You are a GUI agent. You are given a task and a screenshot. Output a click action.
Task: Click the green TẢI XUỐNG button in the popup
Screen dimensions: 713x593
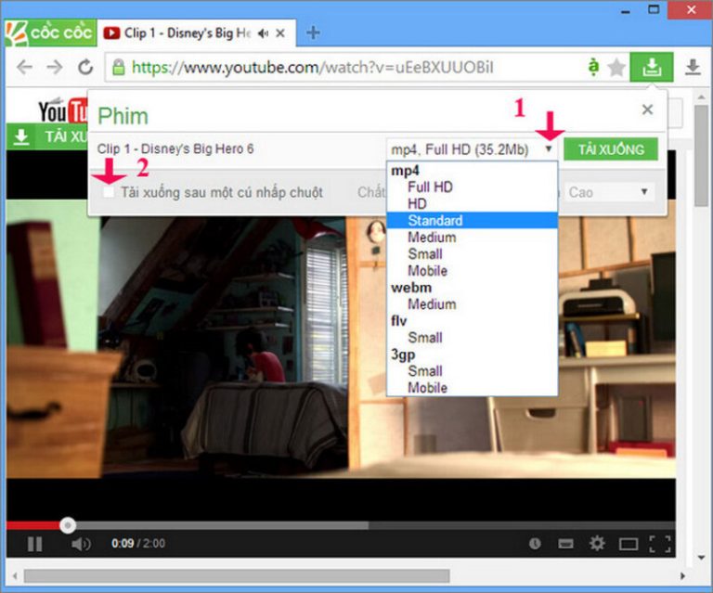pyautogui.click(x=611, y=149)
